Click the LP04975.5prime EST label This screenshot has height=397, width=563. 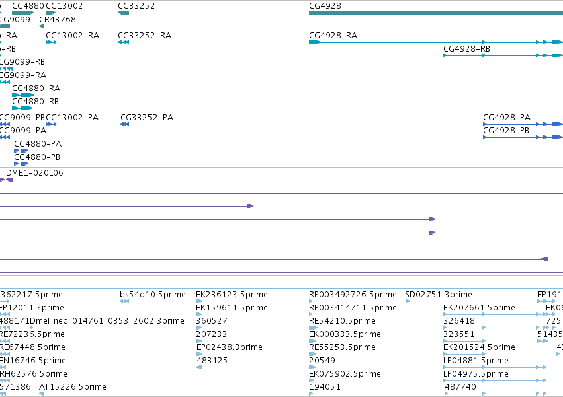pyautogui.click(x=476, y=374)
